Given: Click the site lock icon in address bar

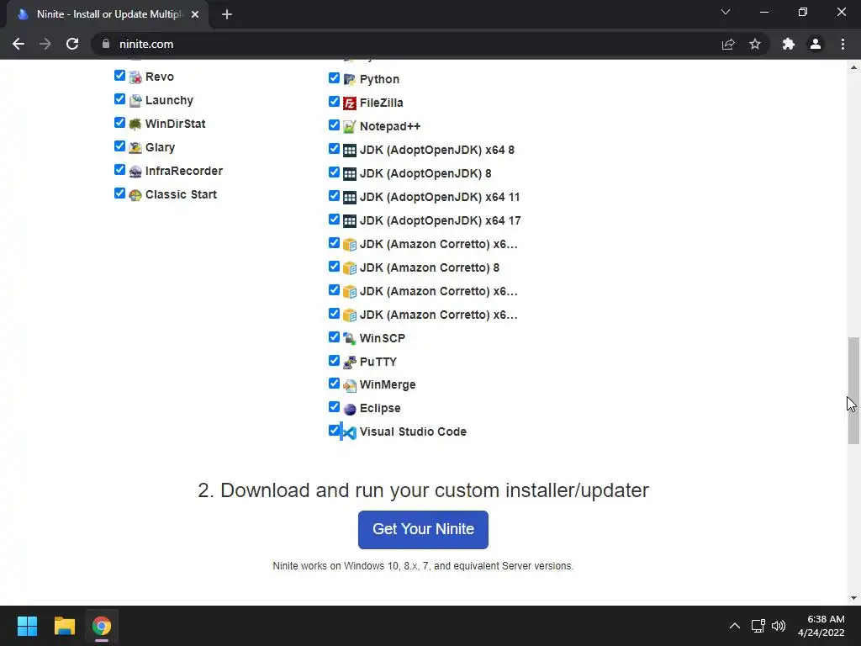Looking at the screenshot, I should [x=106, y=44].
